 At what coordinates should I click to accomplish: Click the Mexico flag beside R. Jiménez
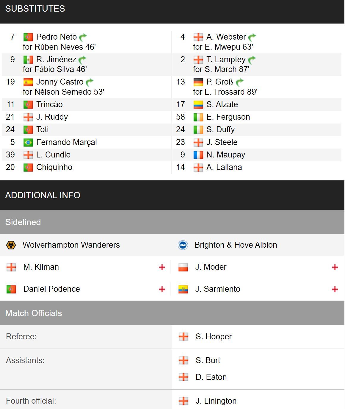[28, 60]
